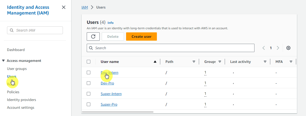The width and height of the screenshot is (306, 116).
Task: Sort by MFA column arrow
Action: click(x=291, y=62)
